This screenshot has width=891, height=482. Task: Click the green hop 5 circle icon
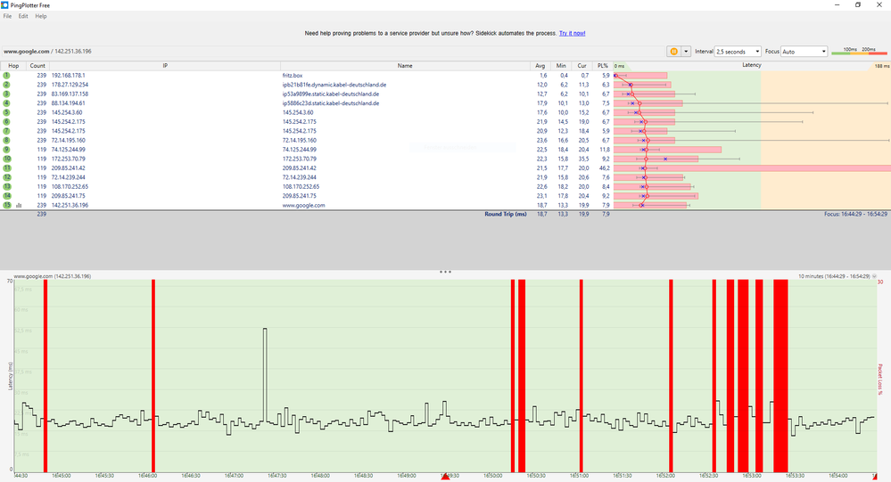coord(7,112)
